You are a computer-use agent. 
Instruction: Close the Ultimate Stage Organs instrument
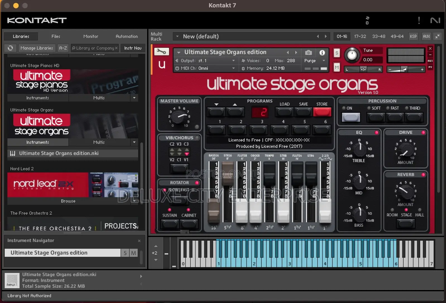(x=430, y=48)
